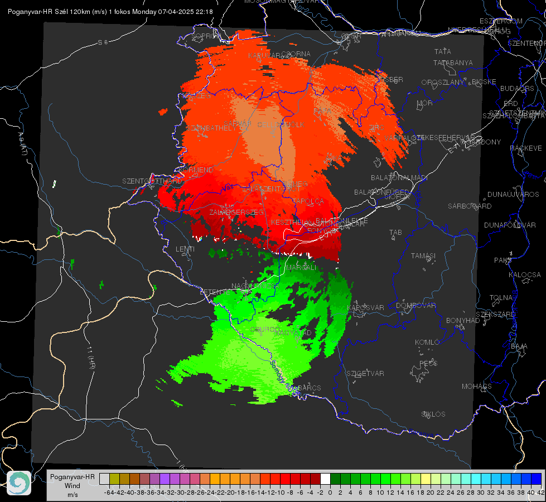The image size is (546, 502).
Task: Click the 'S 6' road label
Action: 103,42
